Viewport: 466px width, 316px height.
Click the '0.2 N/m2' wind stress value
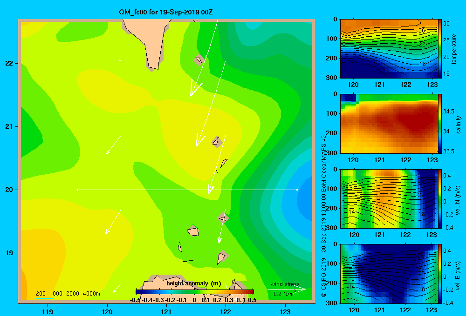pos(284,294)
